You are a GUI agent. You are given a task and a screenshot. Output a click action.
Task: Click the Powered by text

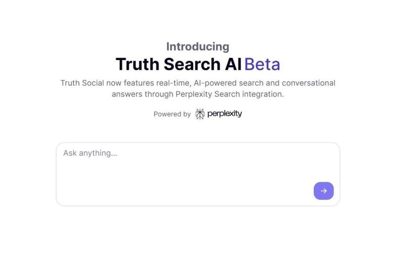(172, 114)
